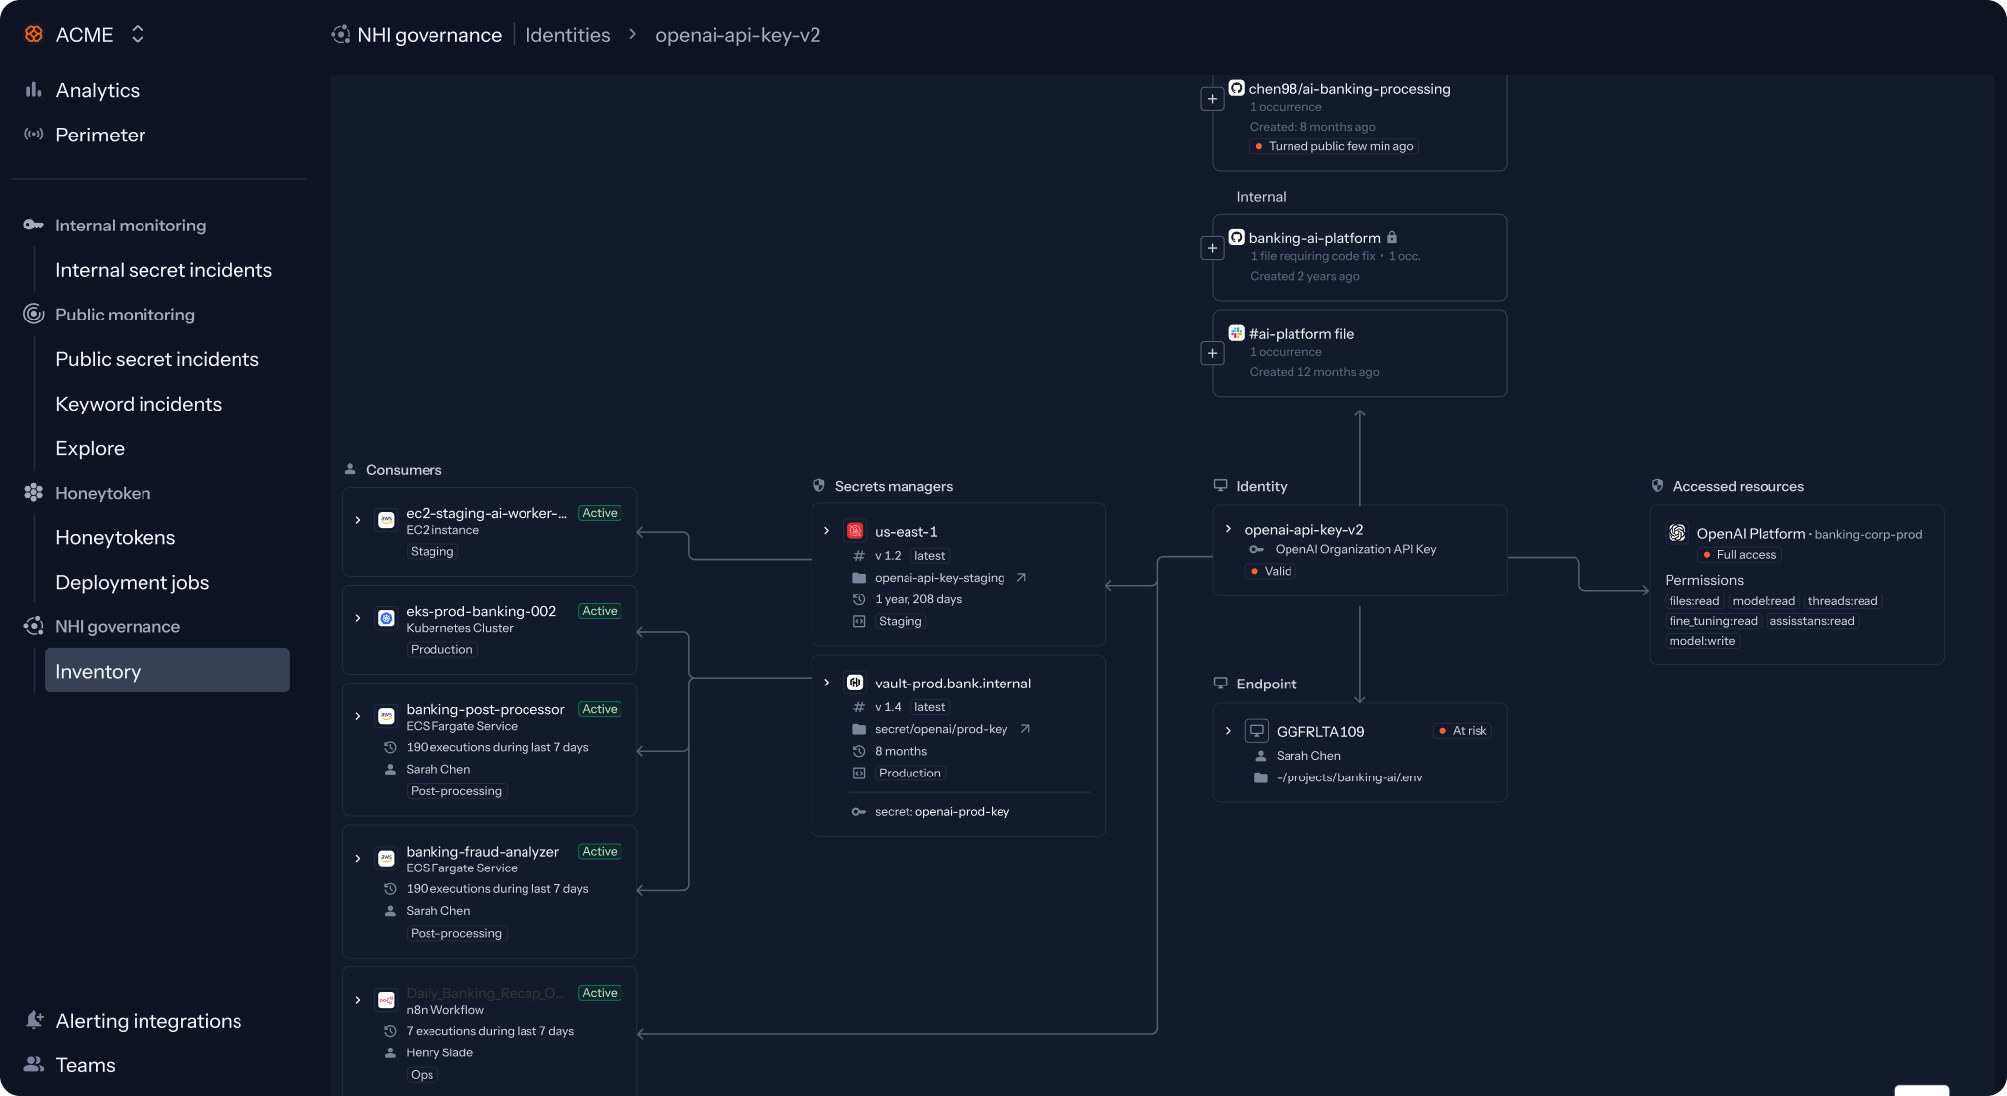Click the GitHub icon of banking-ai-platform
Viewport: 2007px width, 1096px height.
pos(1237,237)
